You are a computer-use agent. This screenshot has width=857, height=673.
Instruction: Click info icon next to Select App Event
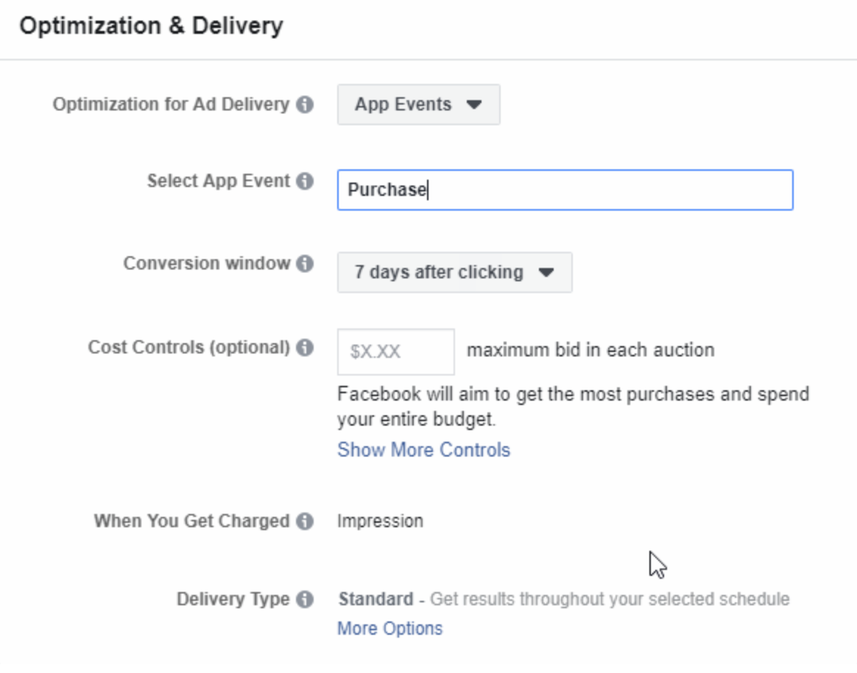(305, 182)
